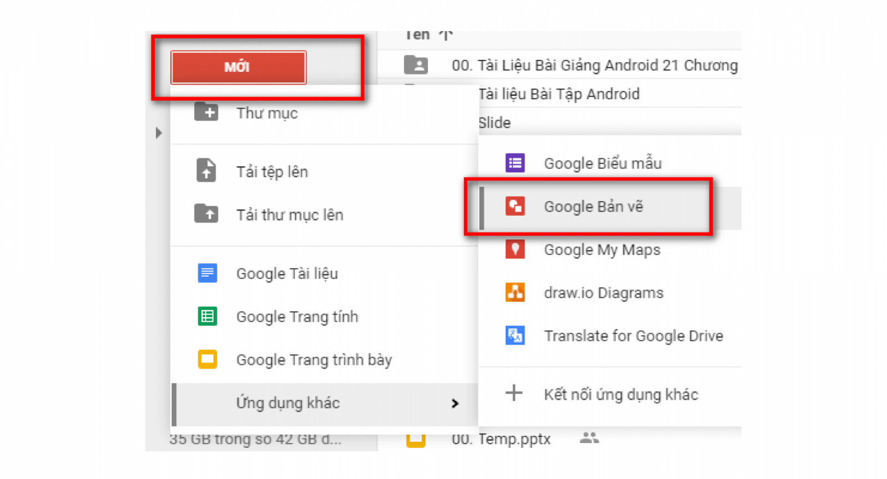Click the red MỚI button
This screenshot has width=887, height=479.
click(238, 68)
